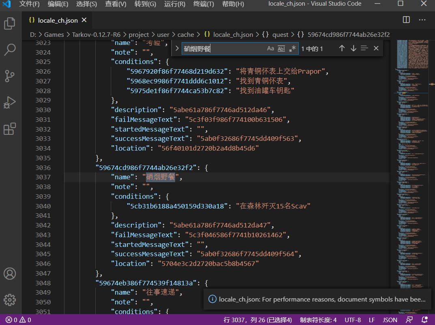The width and height of the screenshot is (435, 325).
Task: Click the location value 5704e3c2d2720bac5b8b4567
Action: point(208,263)
